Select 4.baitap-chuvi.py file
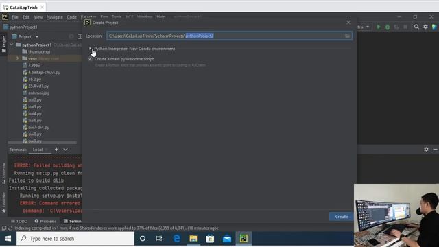This screenshot has height=247, width=439. click(44, 72)
